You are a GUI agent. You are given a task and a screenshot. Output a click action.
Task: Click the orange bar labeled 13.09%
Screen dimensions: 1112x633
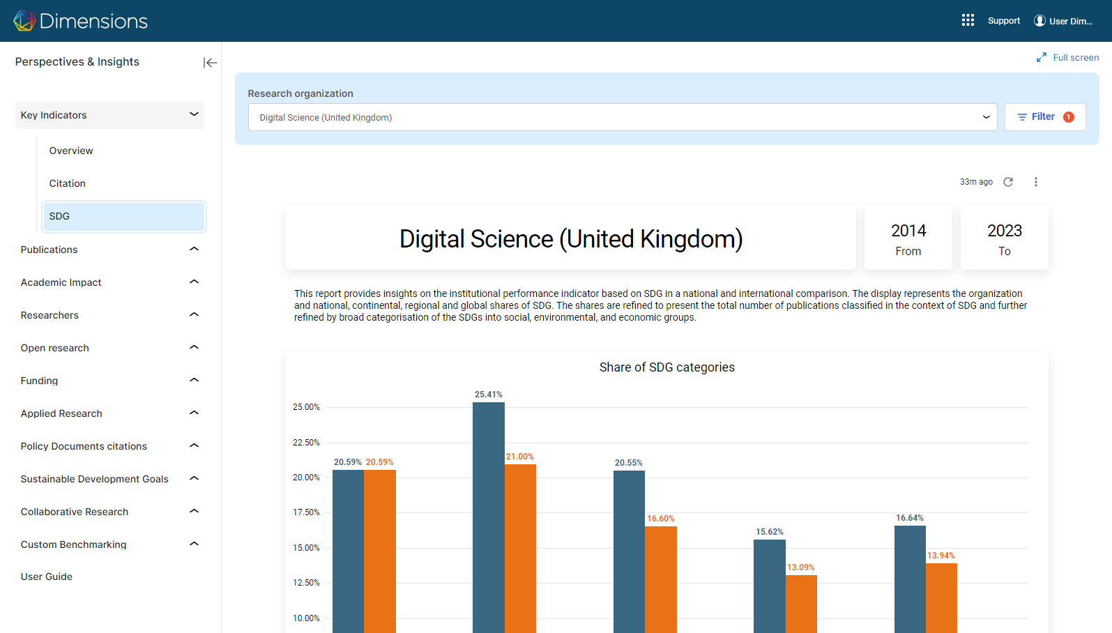[801, 604]
